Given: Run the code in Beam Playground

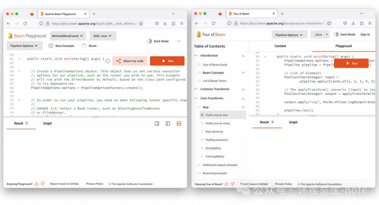Looking at the screenshot, I should click(167, 61).
